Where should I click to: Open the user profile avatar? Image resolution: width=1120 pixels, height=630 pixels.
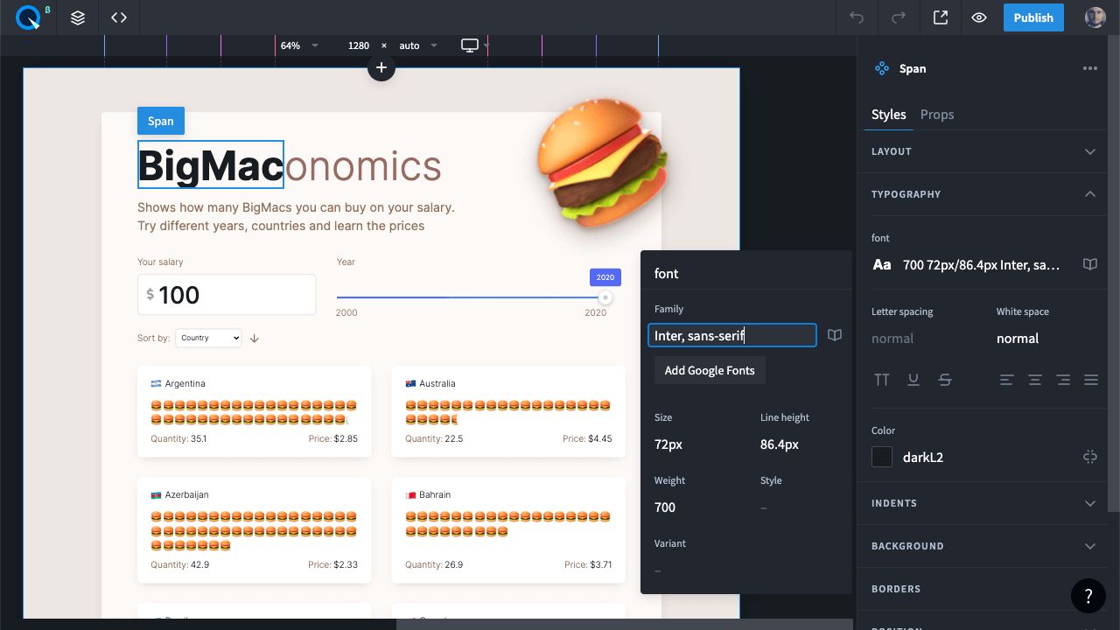coord(1095,17)
